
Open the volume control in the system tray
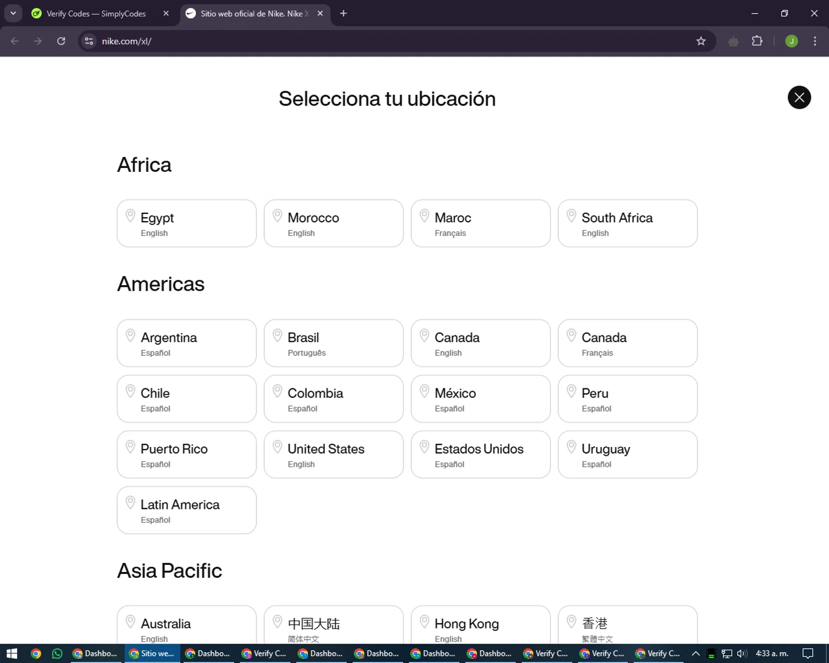click(742, 654)
